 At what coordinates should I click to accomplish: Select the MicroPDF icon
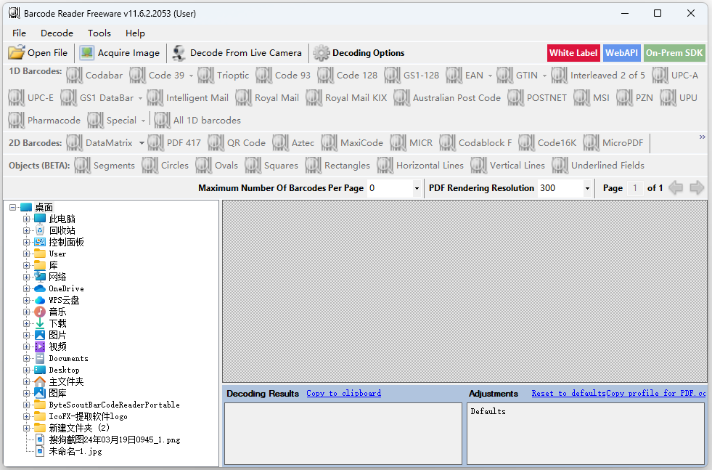[592, 142]
